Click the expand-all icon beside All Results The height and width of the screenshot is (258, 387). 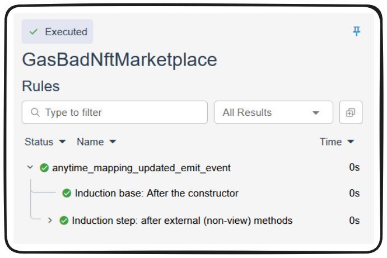pos(351,112)
